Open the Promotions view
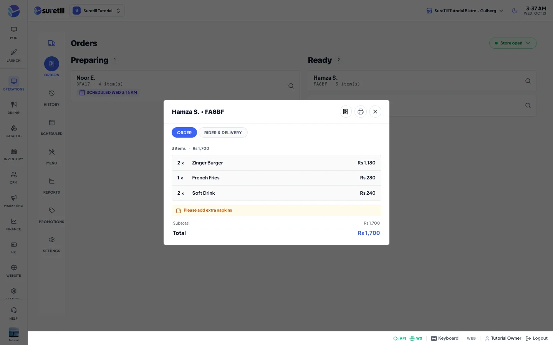Viewport: 553px width, 345px height. [51, 215]
